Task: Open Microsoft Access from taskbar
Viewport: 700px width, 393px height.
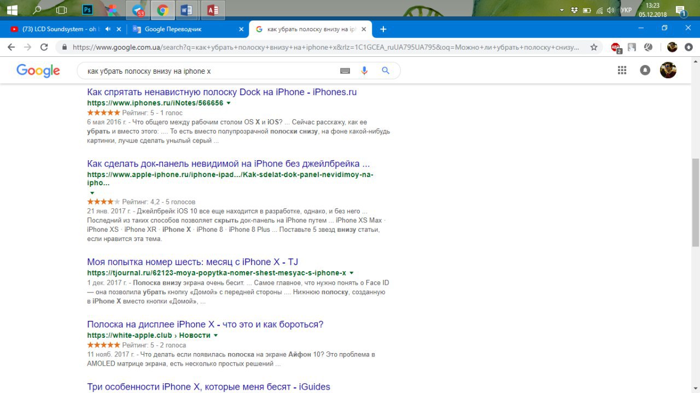Action: pyautogui.click(x=213, y=10)
